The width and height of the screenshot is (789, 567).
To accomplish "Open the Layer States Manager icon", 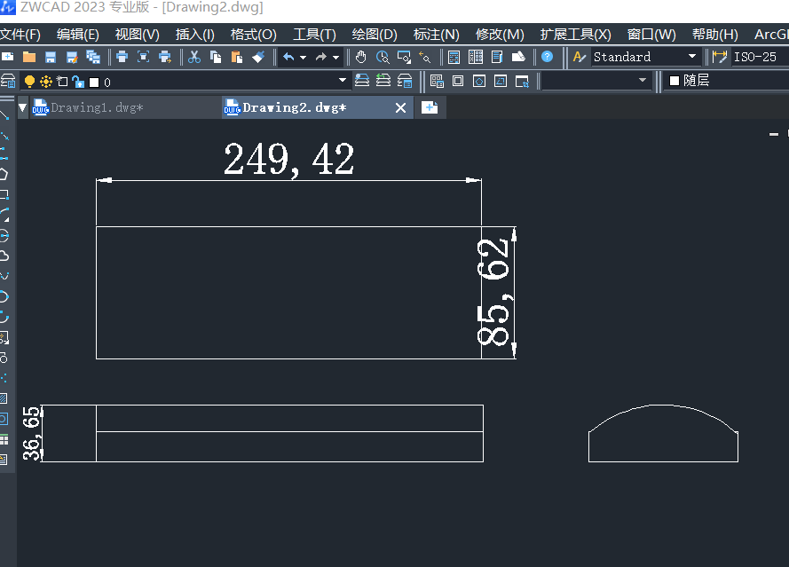I will (x=405, y=81).
